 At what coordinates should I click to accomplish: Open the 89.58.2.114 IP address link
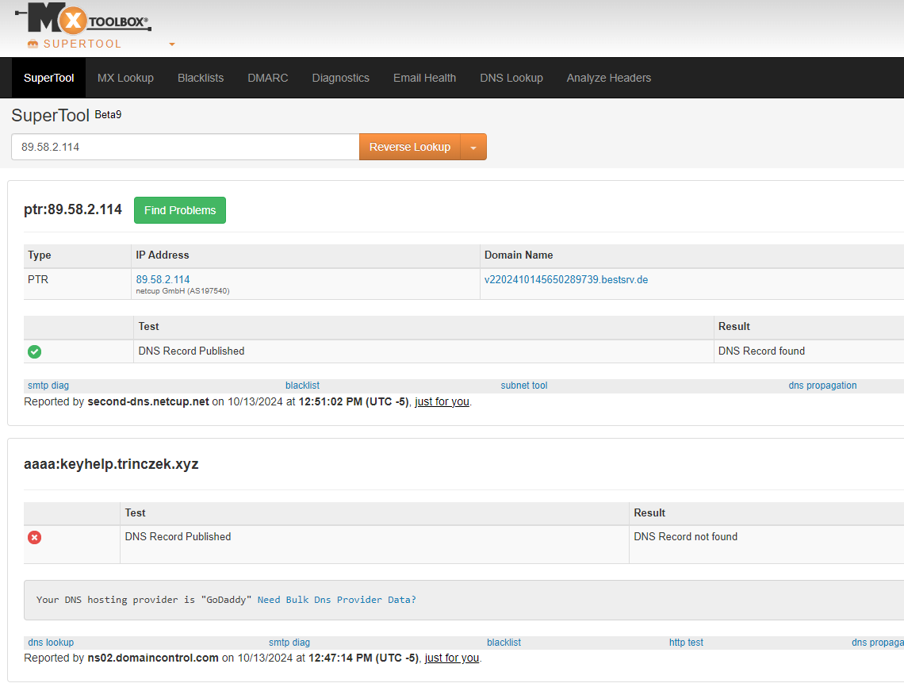click(x=163, y=279)
